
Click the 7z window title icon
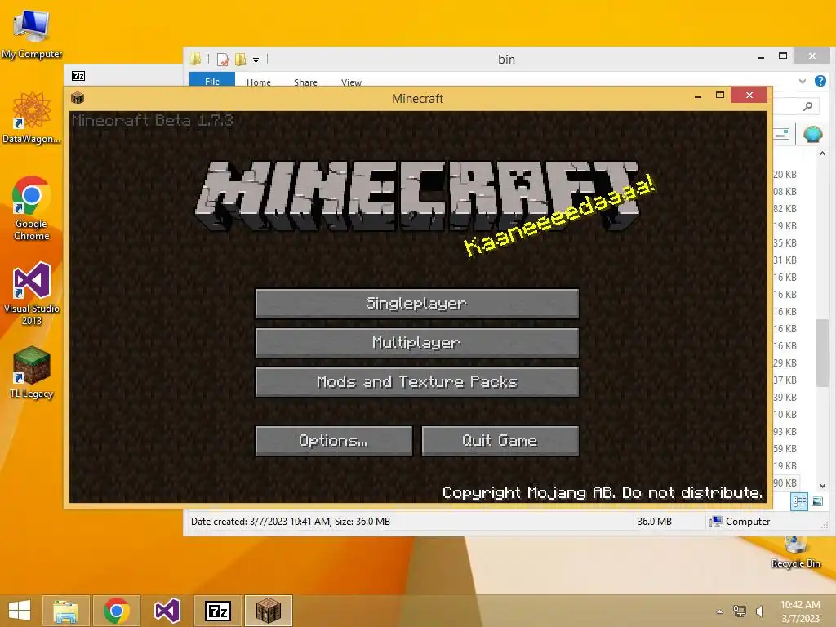[x=78, y=76]
